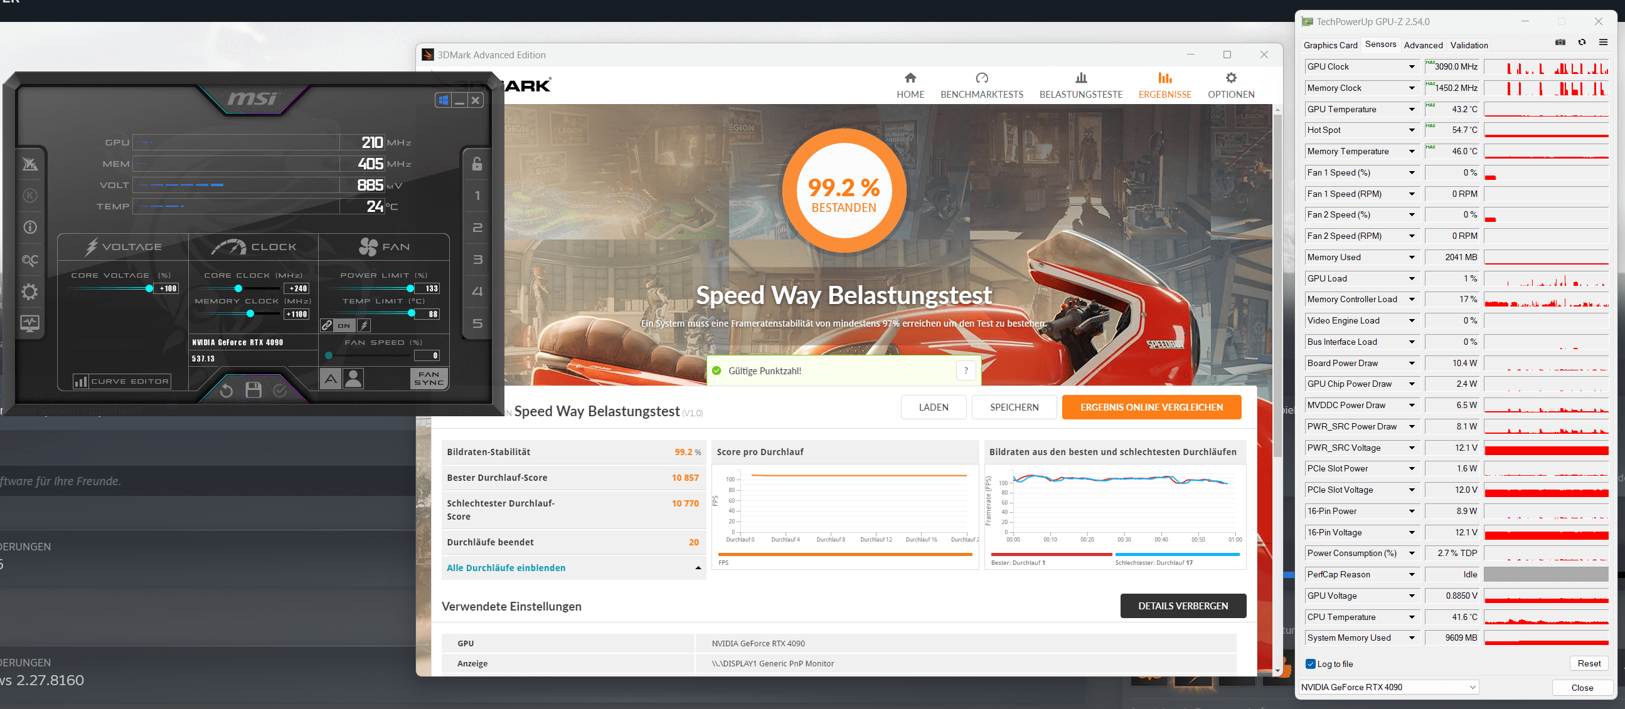
Task: Click the 3DMark app icon in title bar
Action: 428,55
